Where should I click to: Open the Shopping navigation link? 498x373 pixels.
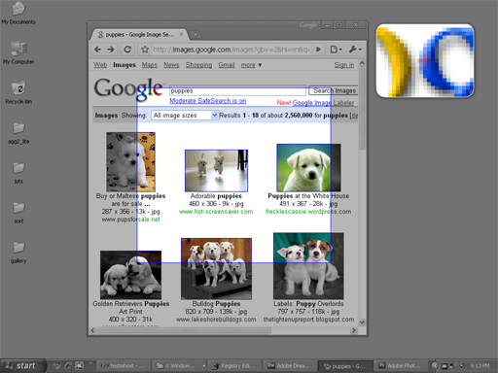[198, 65]
